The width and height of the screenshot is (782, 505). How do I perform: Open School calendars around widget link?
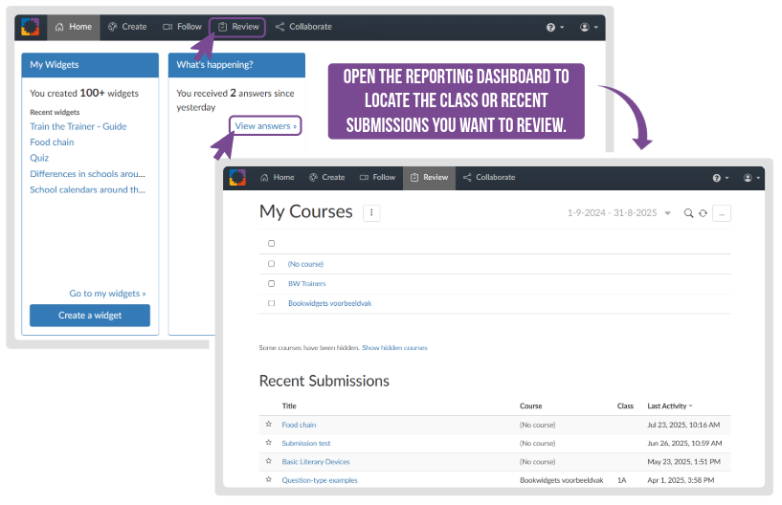(x=87, y=190)
